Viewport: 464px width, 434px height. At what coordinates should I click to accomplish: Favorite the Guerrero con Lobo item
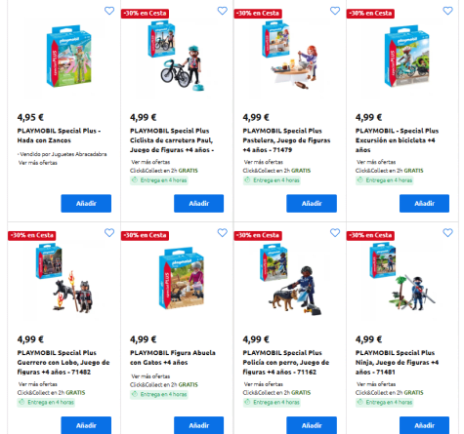click(109, 233)
